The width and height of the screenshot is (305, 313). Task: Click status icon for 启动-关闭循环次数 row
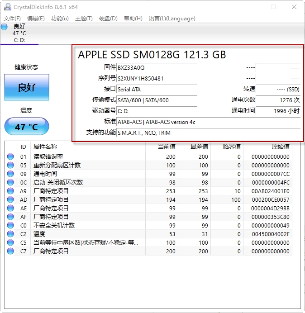point(10,182)
